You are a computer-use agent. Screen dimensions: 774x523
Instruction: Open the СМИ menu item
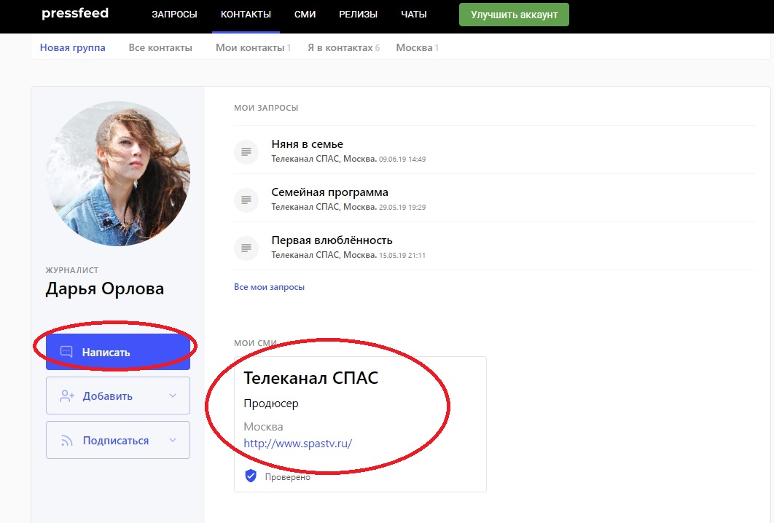(x=305, y=15)
